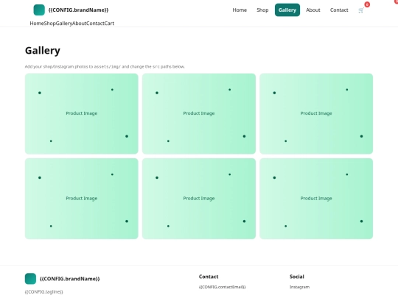
Task: Click the teal logo square in the footer
Action: (30, 279)
